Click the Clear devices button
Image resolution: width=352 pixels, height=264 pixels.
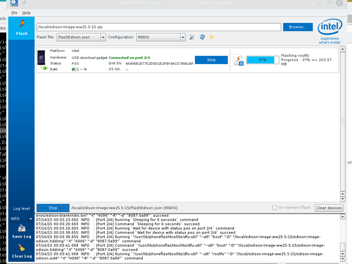coord(329,208)
